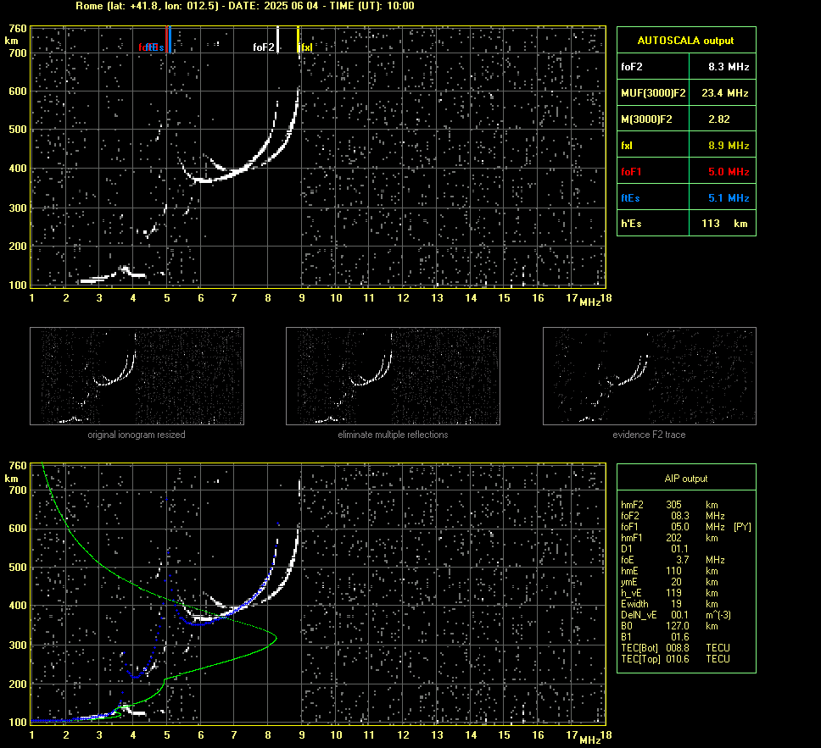This screenshot has height=748, width=821.
Task: Click the hmE value '110'
Action: coord(674,571)
